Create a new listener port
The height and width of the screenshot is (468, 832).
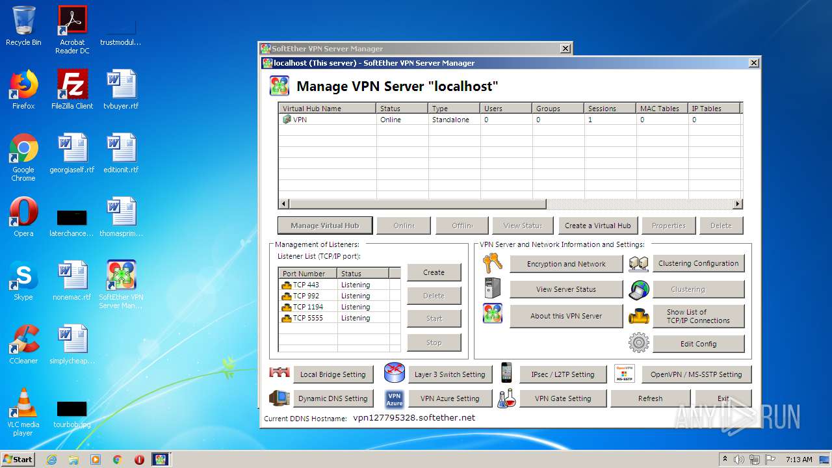[x=434, y=272]
